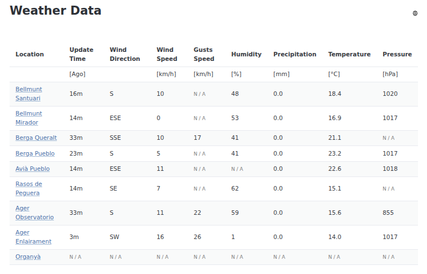Open the Ager Enlairament location link
427x274 pixels.
pyautogui.click(x=33, y=237)
